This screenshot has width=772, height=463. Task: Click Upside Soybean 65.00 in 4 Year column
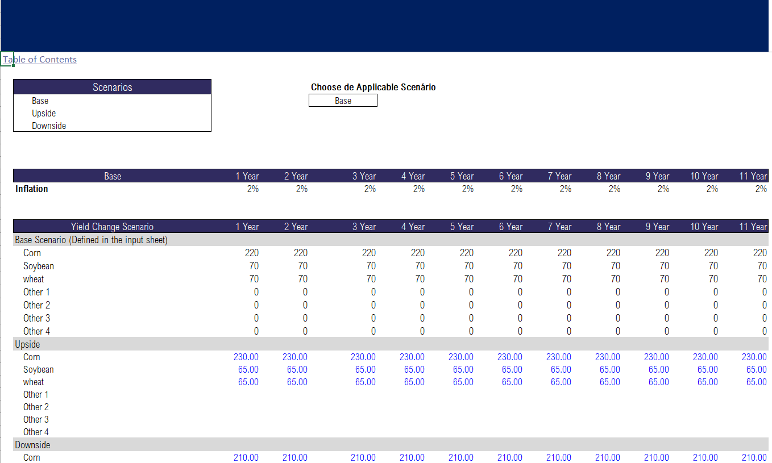pos(414,369)
